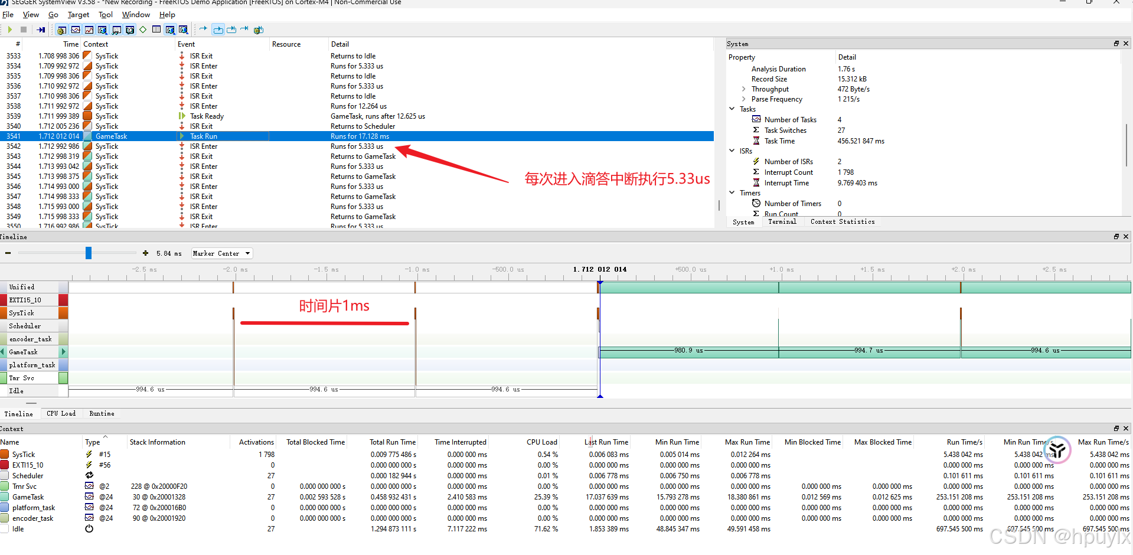Start a new recording with the green play icon
This screenshot has height=555, width=1133.
point(10,30)
